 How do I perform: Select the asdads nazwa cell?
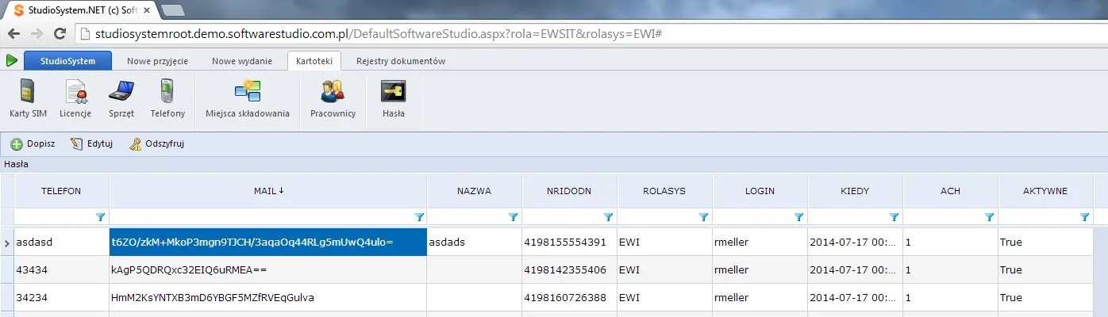point(475,242)
